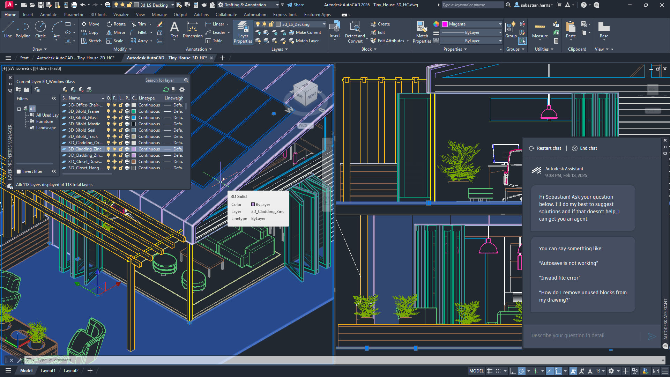The width and height of the screenshot is (670, 377).
Task: Switch to the Insert ribbon tab
Action: tap(28, 14)
